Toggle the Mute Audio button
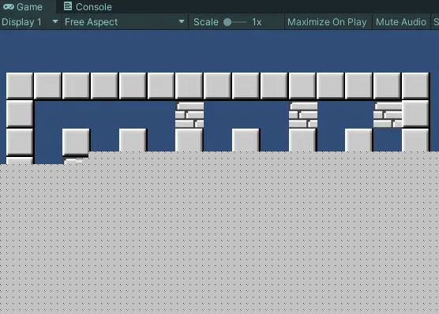Screen dimensions: 439x314 [x=401, y=22]
